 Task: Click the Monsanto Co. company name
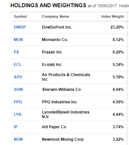(55, 40)
